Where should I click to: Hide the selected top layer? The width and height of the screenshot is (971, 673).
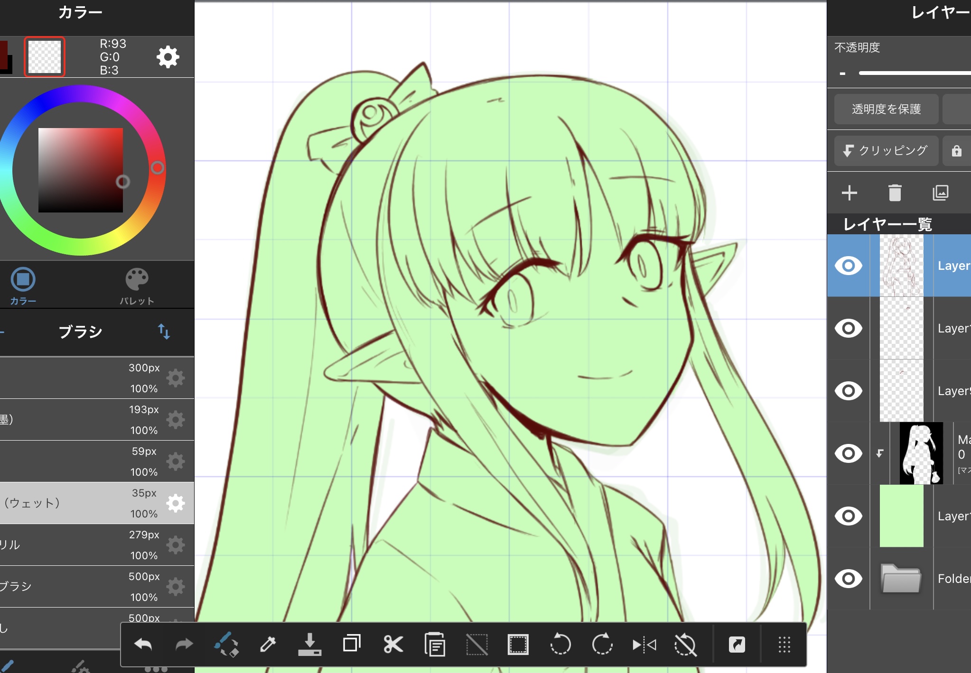pyautogui.click(x=848, y=266)
